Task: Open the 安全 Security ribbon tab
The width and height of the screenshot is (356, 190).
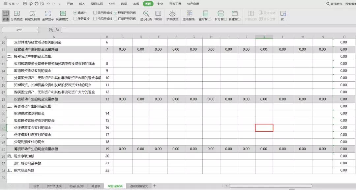Action: [160, 4]
